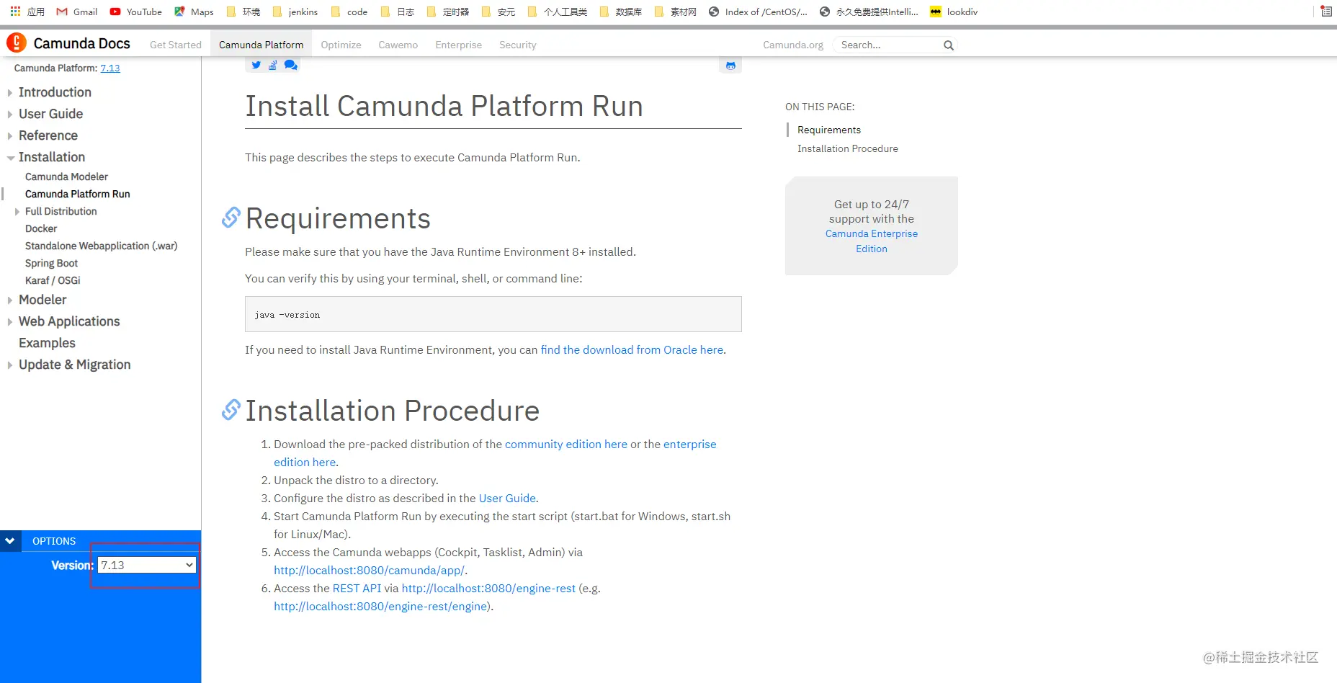Open the Stack Overflow icon above the title
This screenshot has width=1337, height=683.
click(273, 65)
